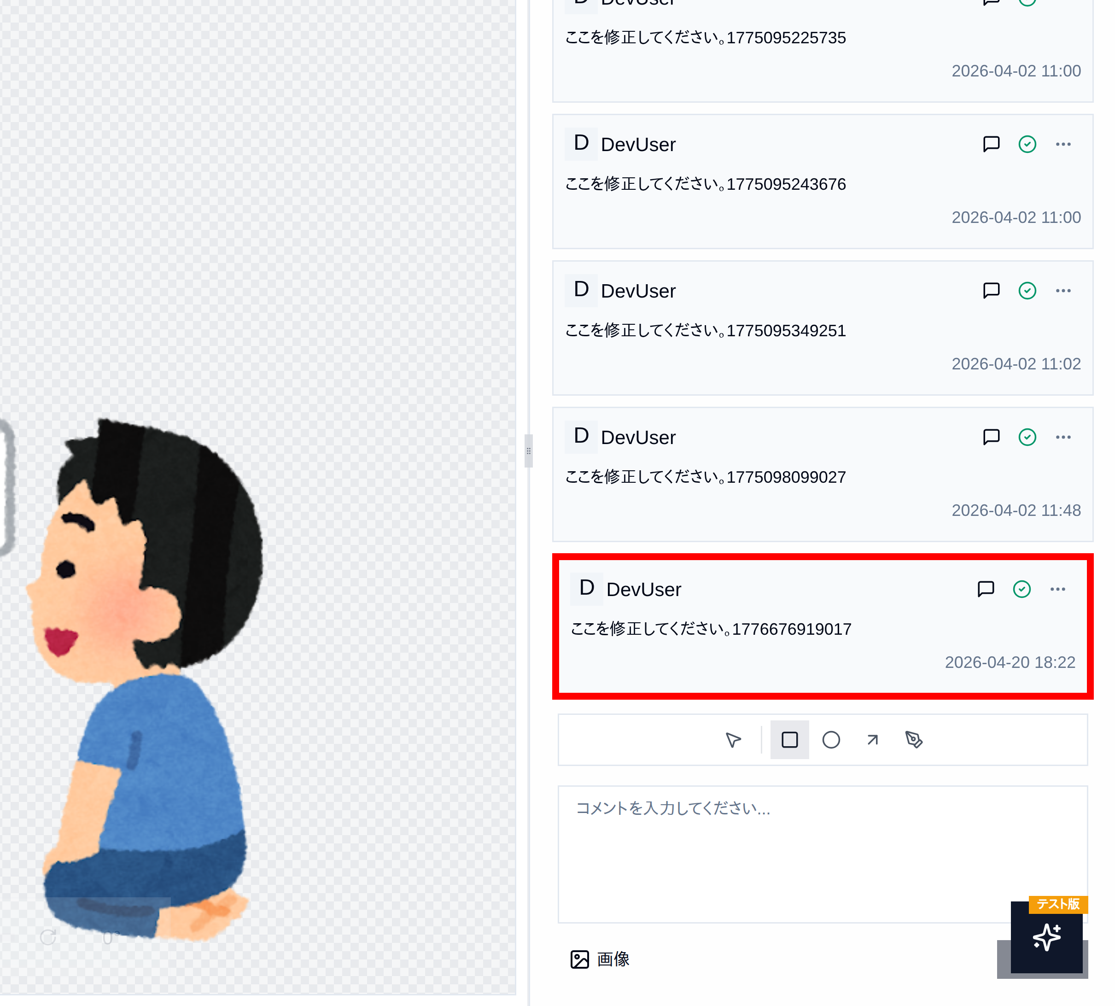Click comment text ここを修正してください。1776676919017
Screen dimensions: 1115x1006
[711, 629]
